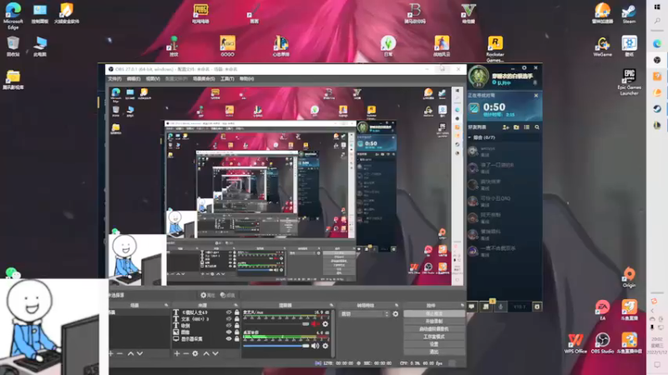Open the chat bubble icon in League client

(x=472, y=307)
